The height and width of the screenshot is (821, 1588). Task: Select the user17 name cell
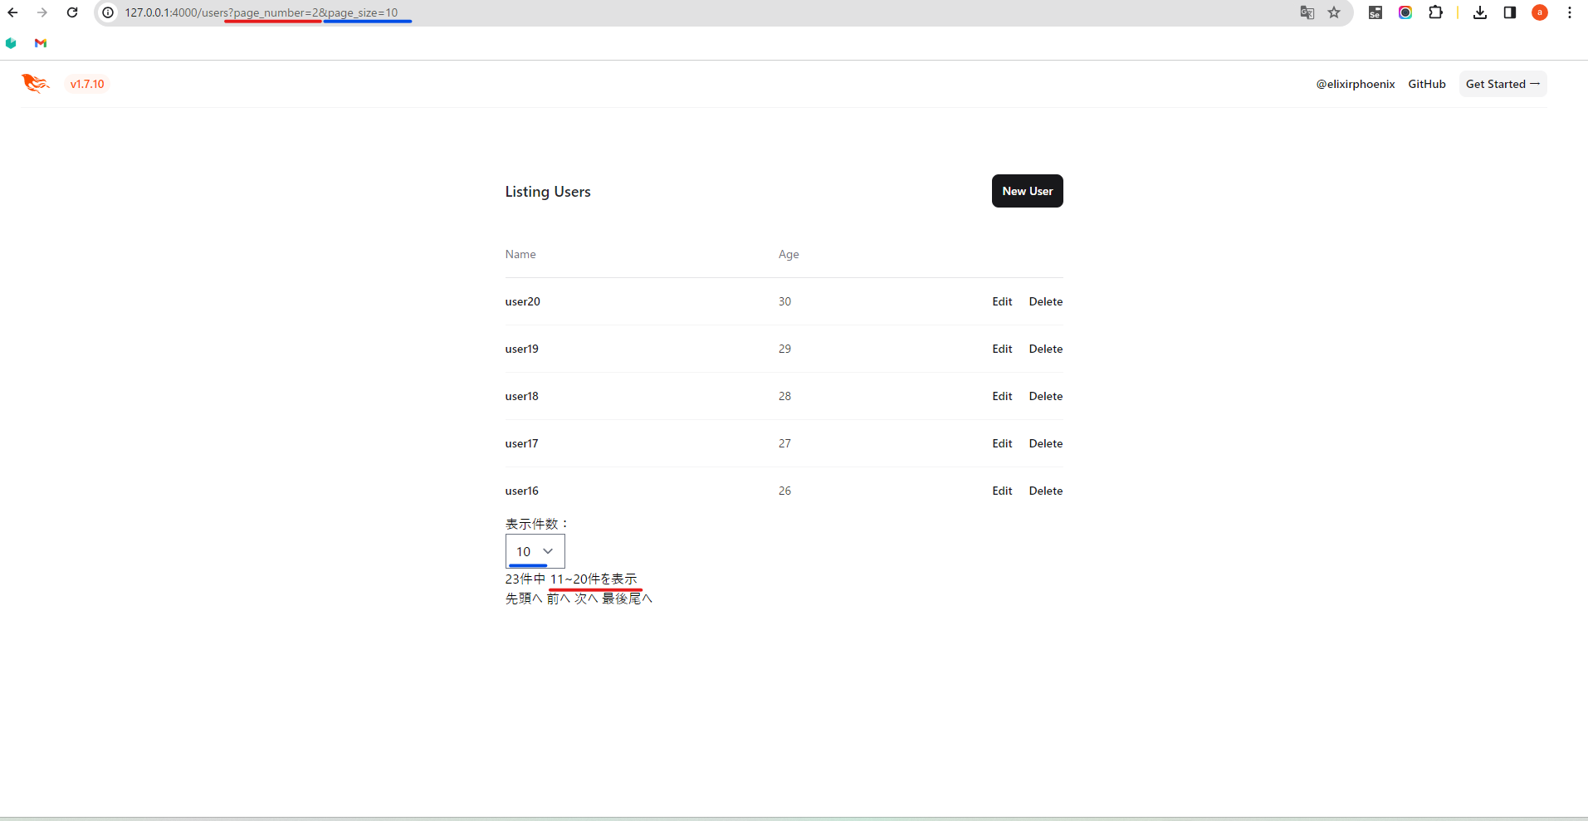click(522, 443)
